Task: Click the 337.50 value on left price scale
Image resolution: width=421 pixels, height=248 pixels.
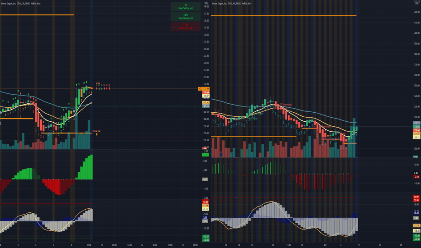Action: [206, 14]
